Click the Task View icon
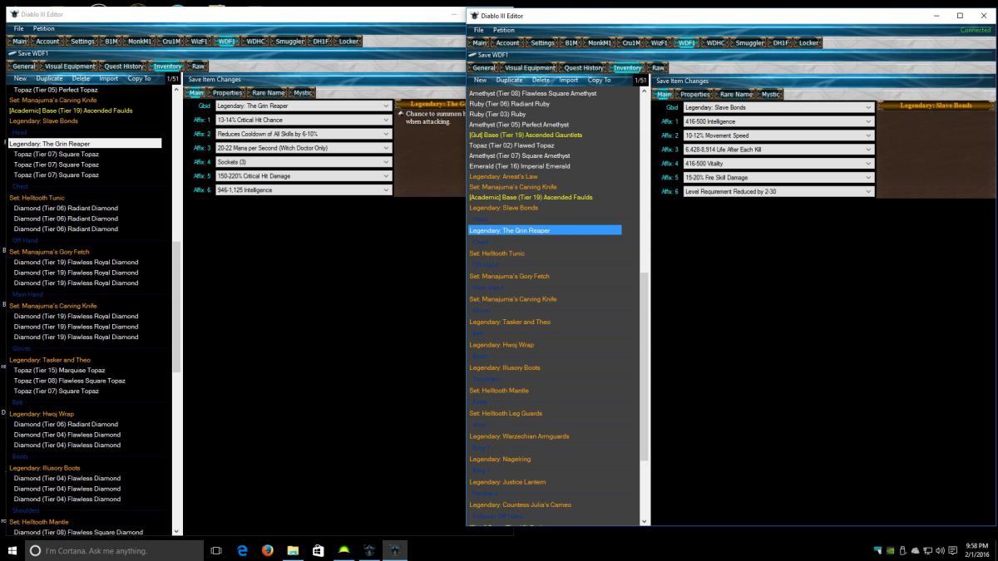 216,550
